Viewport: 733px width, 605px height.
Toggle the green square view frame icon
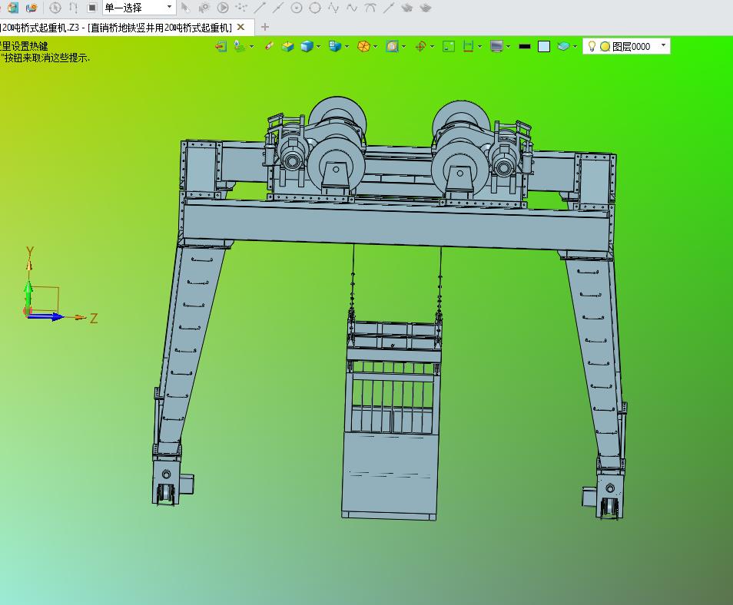point(449,47)
